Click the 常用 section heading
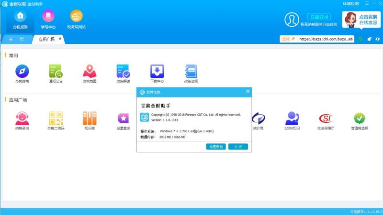 [13, 55]
